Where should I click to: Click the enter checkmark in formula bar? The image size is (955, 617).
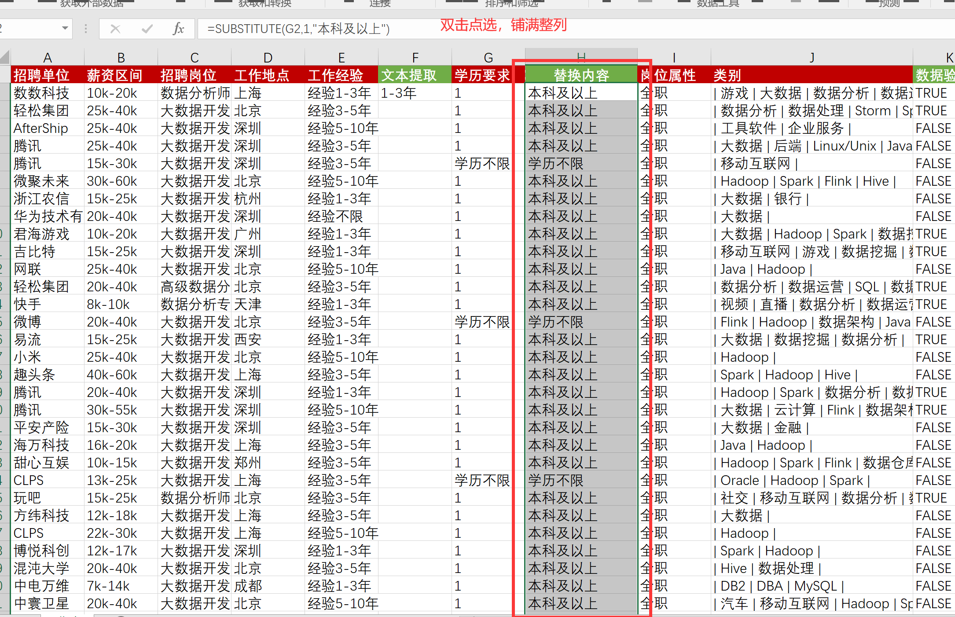coord(147,29)
